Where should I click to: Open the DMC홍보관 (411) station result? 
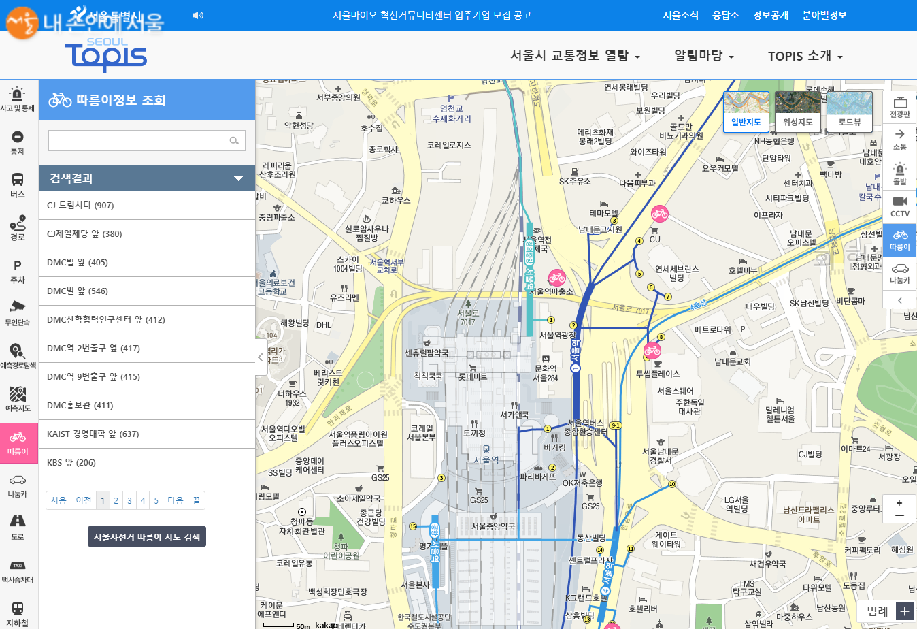pyautogui.click(x=80, y=406)
